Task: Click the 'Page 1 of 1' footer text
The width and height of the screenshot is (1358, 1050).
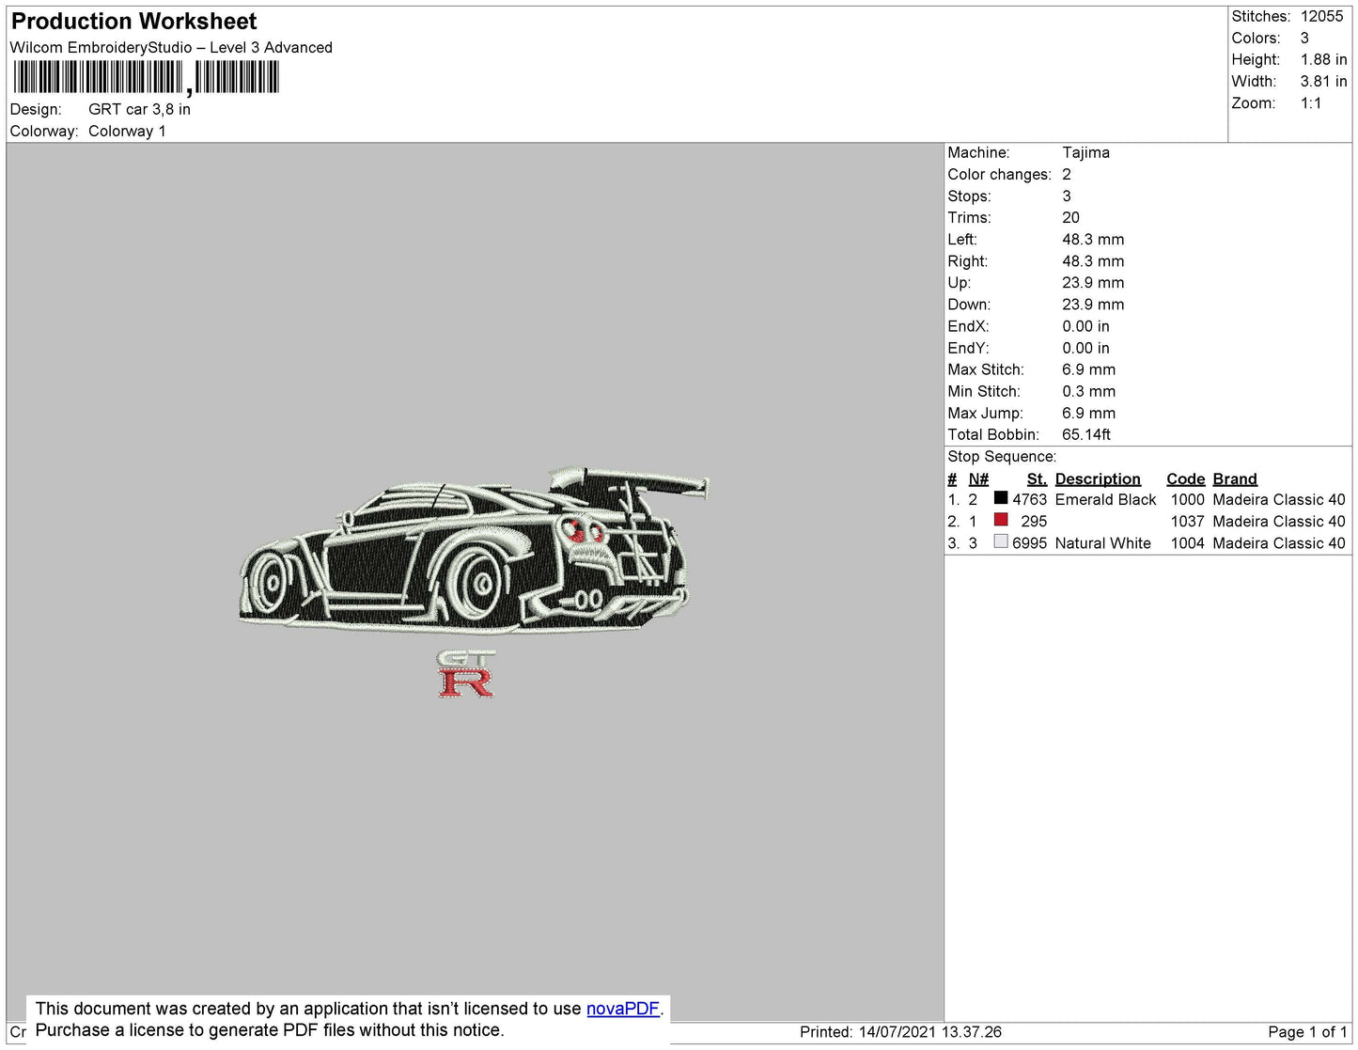Action: (x=1307, y=1032)
